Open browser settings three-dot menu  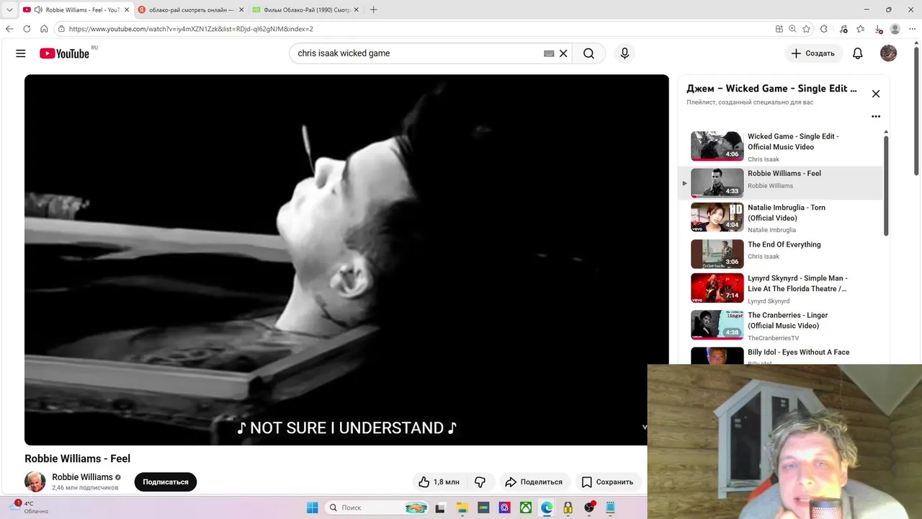[x=912, y=29]
